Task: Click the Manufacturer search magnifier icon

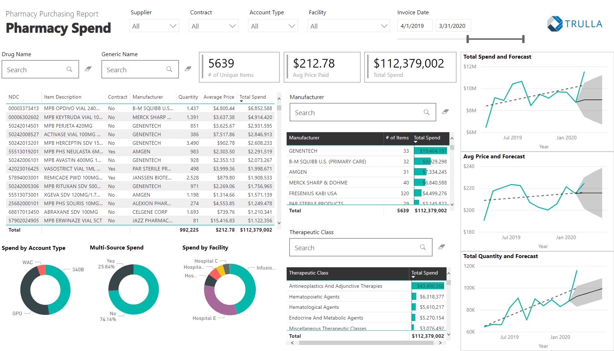Action: point(427,112)
